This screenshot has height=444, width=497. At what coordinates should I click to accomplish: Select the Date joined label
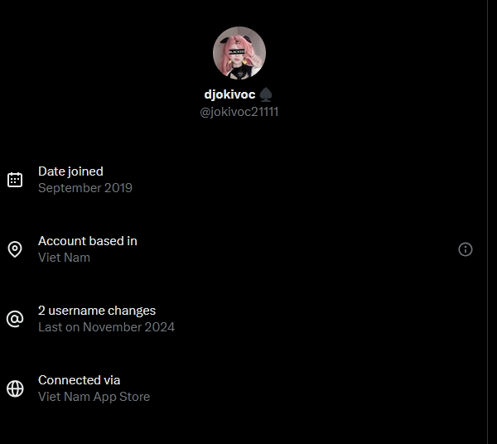coord(70,171)
